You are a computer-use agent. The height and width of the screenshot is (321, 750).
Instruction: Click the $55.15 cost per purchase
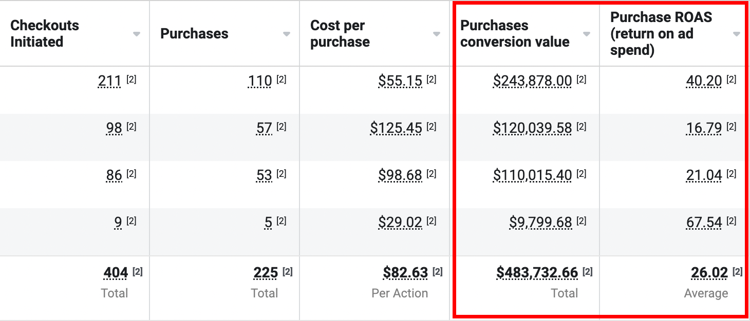(400, 81)
